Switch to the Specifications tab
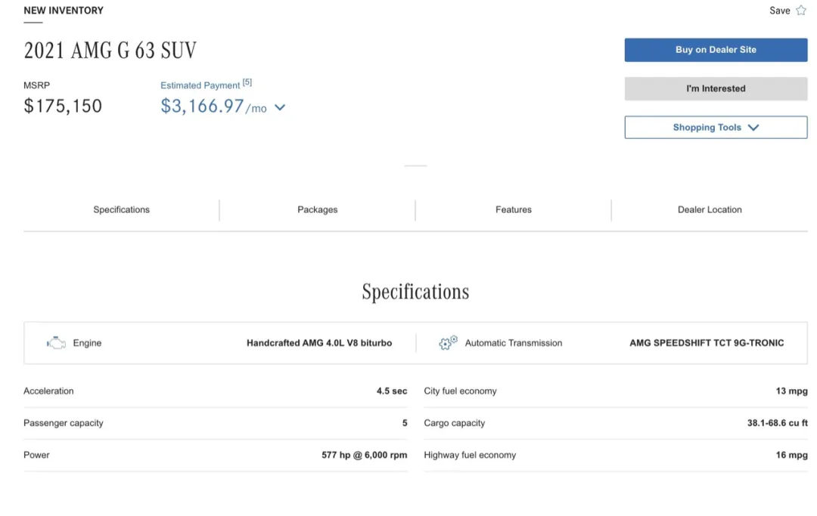 (121, 209)
